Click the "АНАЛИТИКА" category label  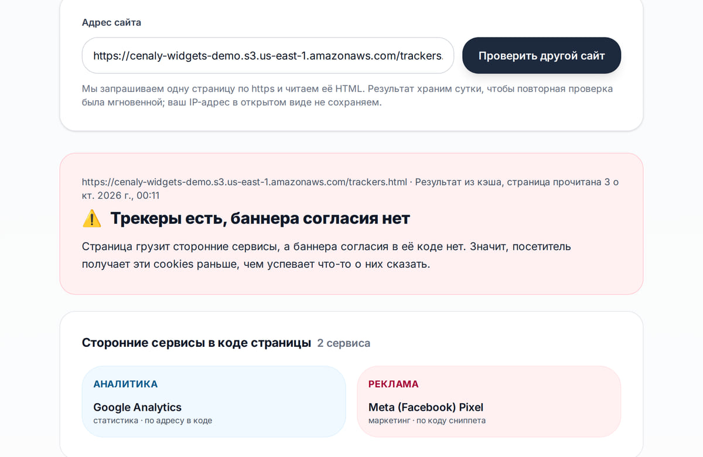125,384
